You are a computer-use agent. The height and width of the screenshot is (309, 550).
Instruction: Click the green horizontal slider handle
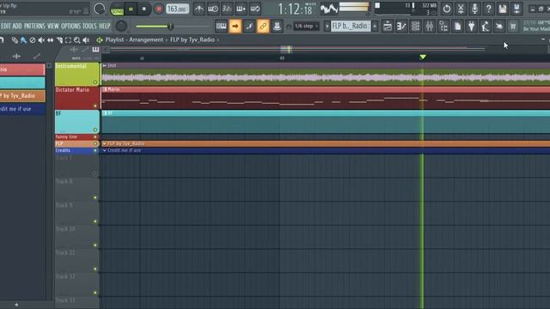click(170, 27)
